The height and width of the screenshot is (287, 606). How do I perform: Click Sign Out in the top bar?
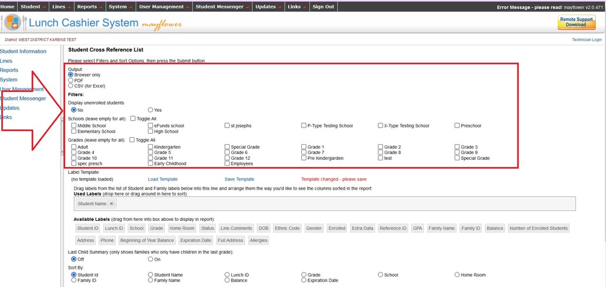323,6
